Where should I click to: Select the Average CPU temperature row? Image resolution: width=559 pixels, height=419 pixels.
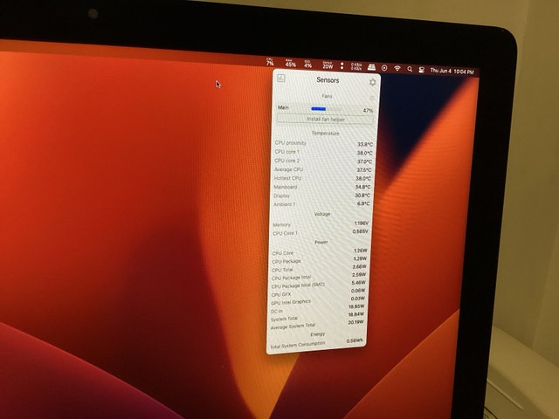322,169
